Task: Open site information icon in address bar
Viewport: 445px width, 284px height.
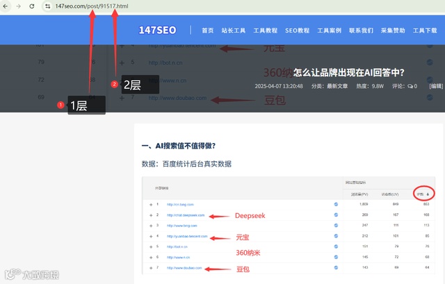Action: click(47, 6)
